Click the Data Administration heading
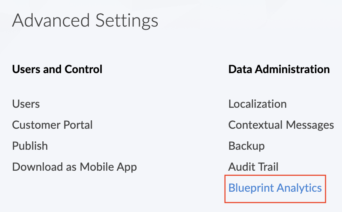The height and width of the screenshot is (212, 342). coord(279,69)
